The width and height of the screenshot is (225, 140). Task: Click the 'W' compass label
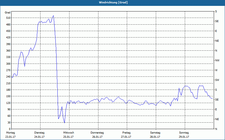pyautogui.click(x=216, y=70)
